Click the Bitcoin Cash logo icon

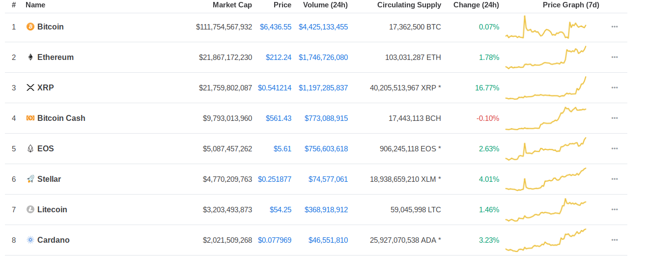tap(30, 118)
